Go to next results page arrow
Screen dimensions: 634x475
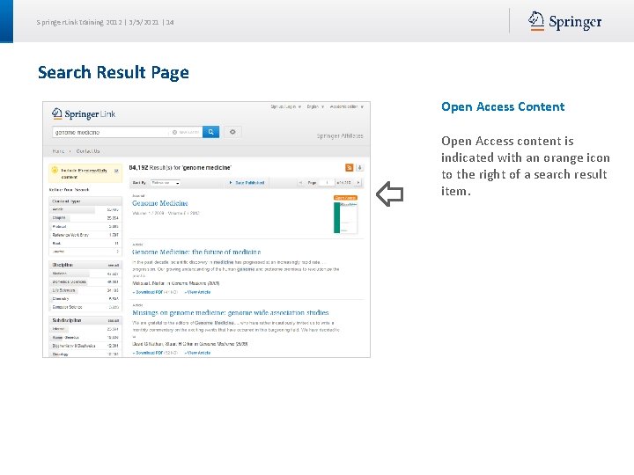pos(358,183)
